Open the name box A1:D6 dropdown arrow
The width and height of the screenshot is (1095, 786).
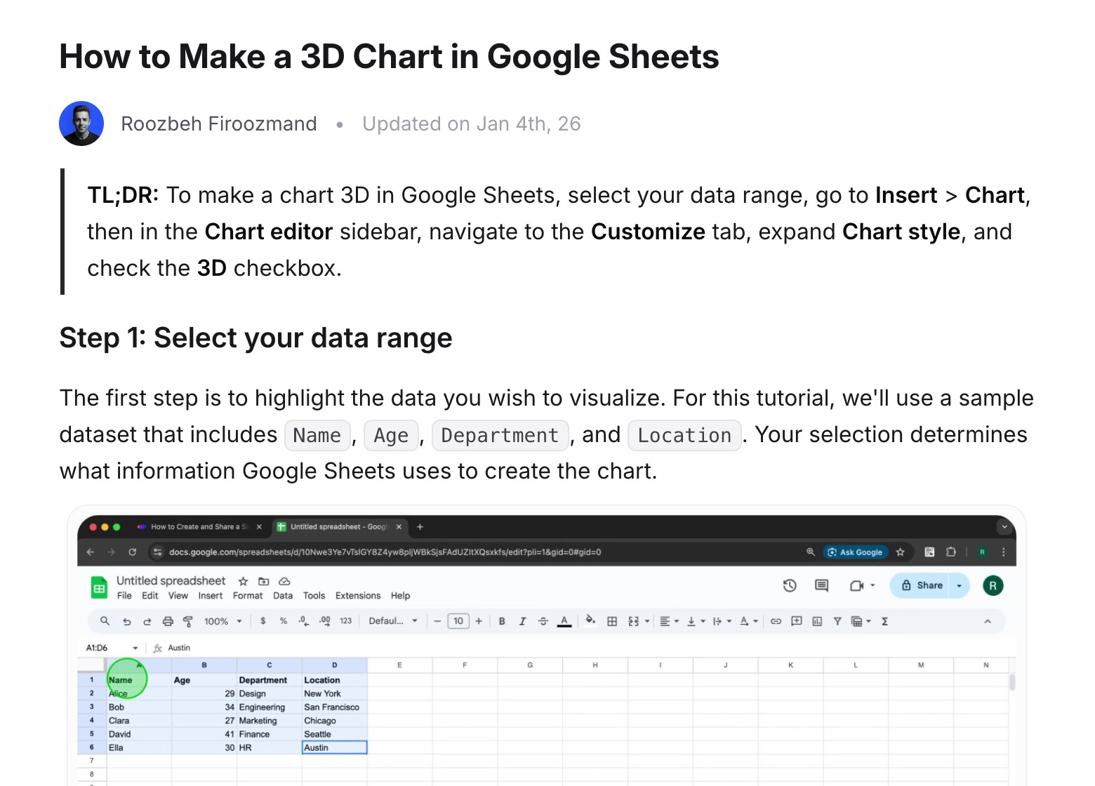(x=135, y=648)
